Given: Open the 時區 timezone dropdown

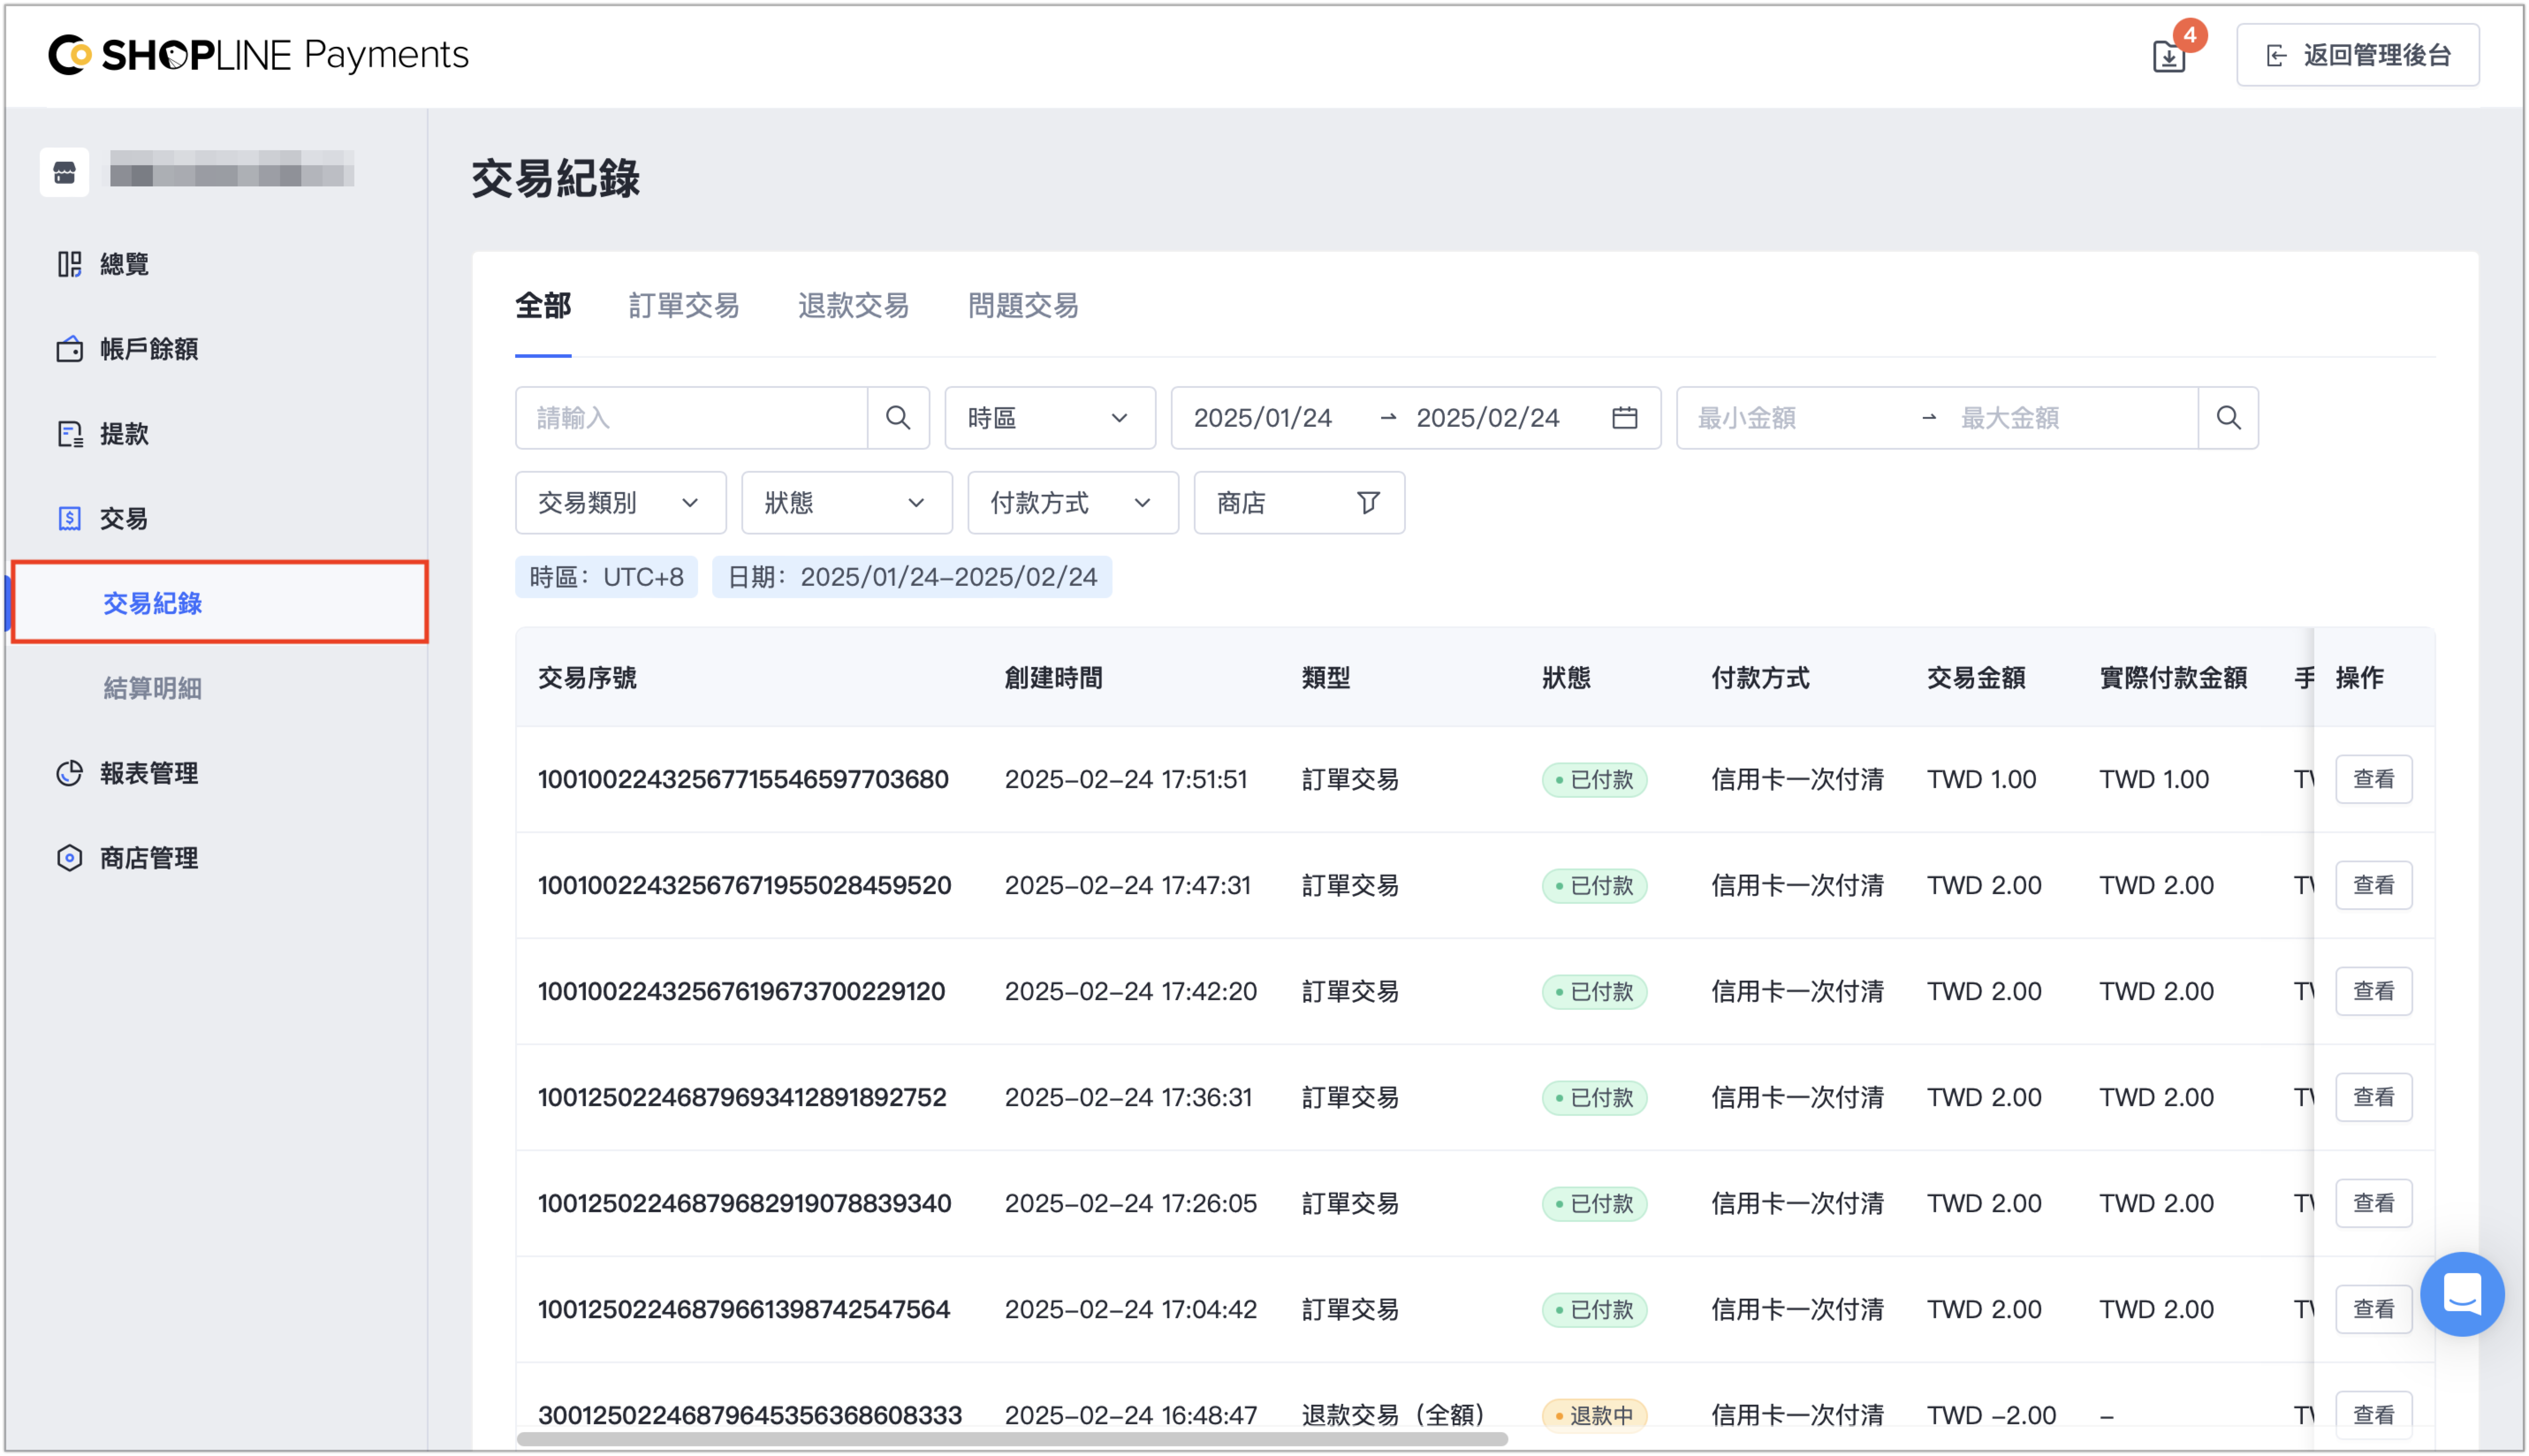Looking at the screenshot, I should (x=1050, y=418).
